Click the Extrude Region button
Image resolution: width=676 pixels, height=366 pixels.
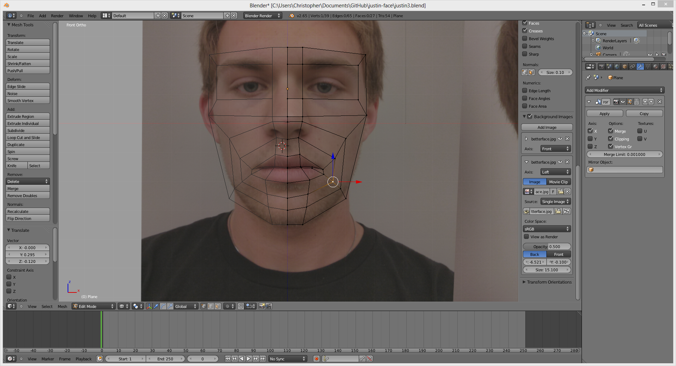click(x=28, y=116)
